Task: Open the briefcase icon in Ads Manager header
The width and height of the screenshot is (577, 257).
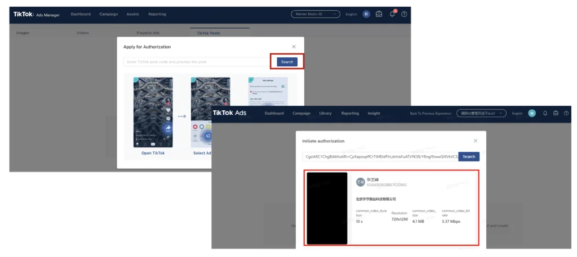Action: [379, 14]
